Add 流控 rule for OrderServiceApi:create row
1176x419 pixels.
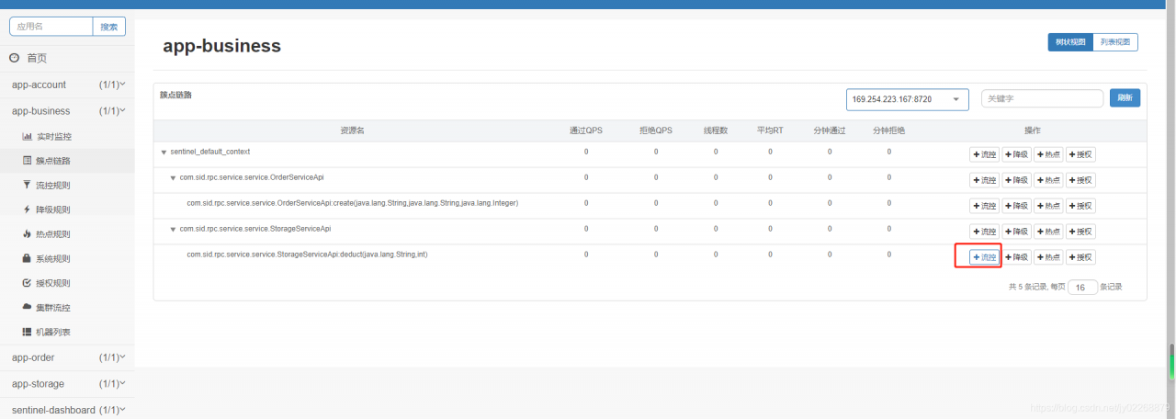click(x=984, y=206)
